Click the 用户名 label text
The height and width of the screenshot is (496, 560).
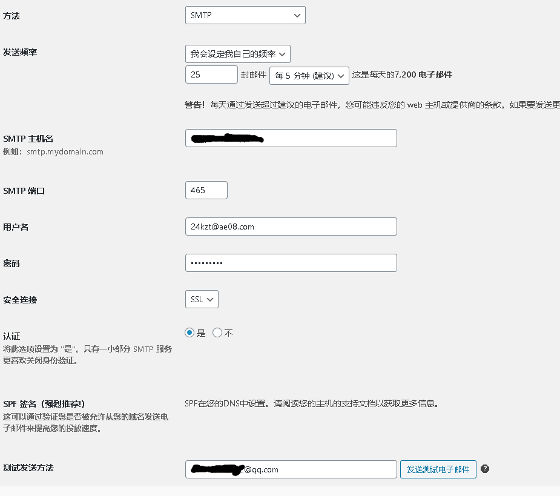16,227
